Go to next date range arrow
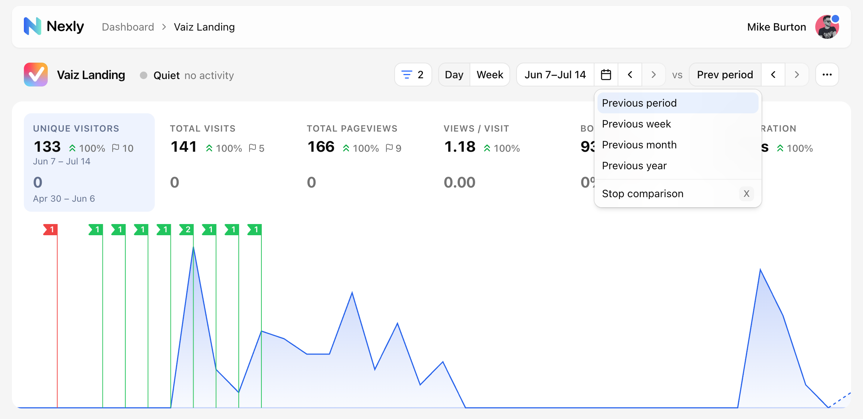This screenshot has width=863, height=419. [x=653, y=75]
